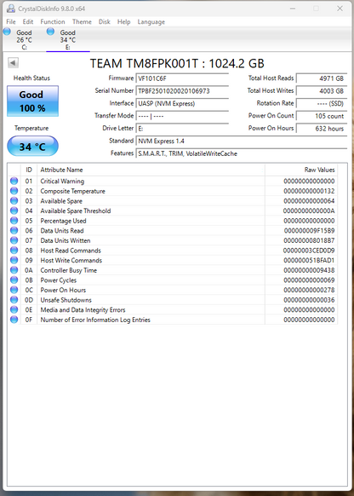
Task: Select the E: drive tab
Action: click(x=68, y=39)
